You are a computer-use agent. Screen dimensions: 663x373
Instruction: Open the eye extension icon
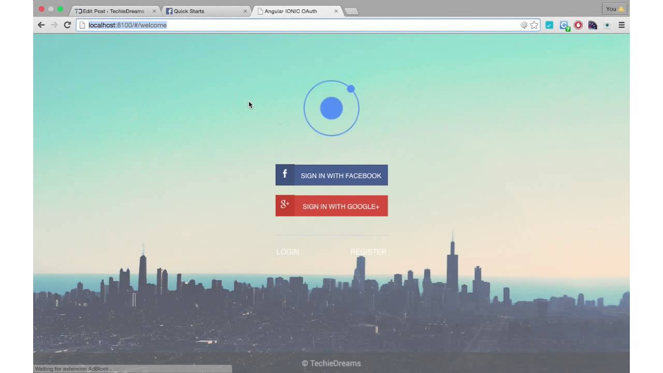(607, 25)
